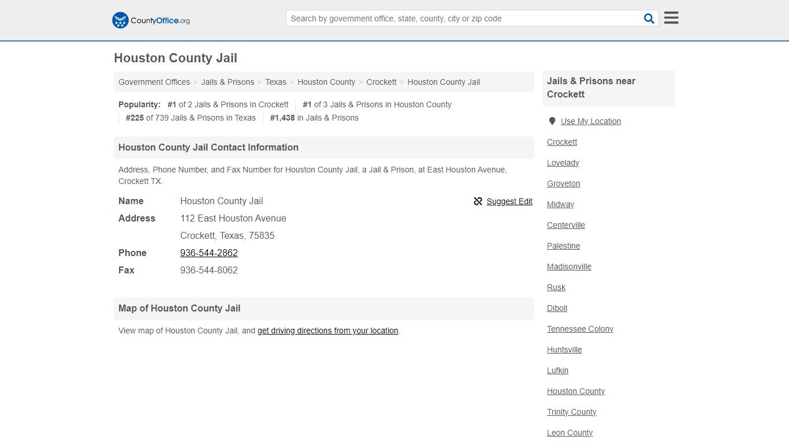
Task: Open Lufkin jails link
Action: click(558, 370)
